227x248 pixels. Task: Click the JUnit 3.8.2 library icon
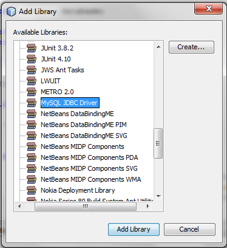(32, 48)
